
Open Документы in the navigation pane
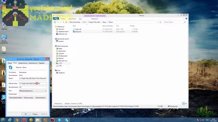coord(62,51)
